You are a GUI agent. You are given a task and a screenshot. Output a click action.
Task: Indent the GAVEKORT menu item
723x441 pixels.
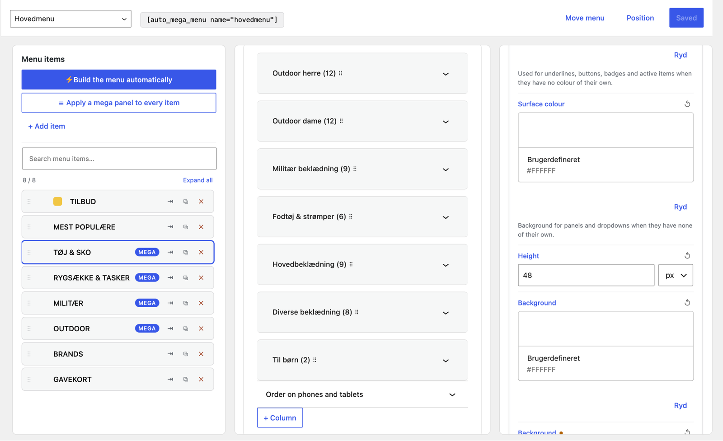pyautogui.click(x=170, y=380)
